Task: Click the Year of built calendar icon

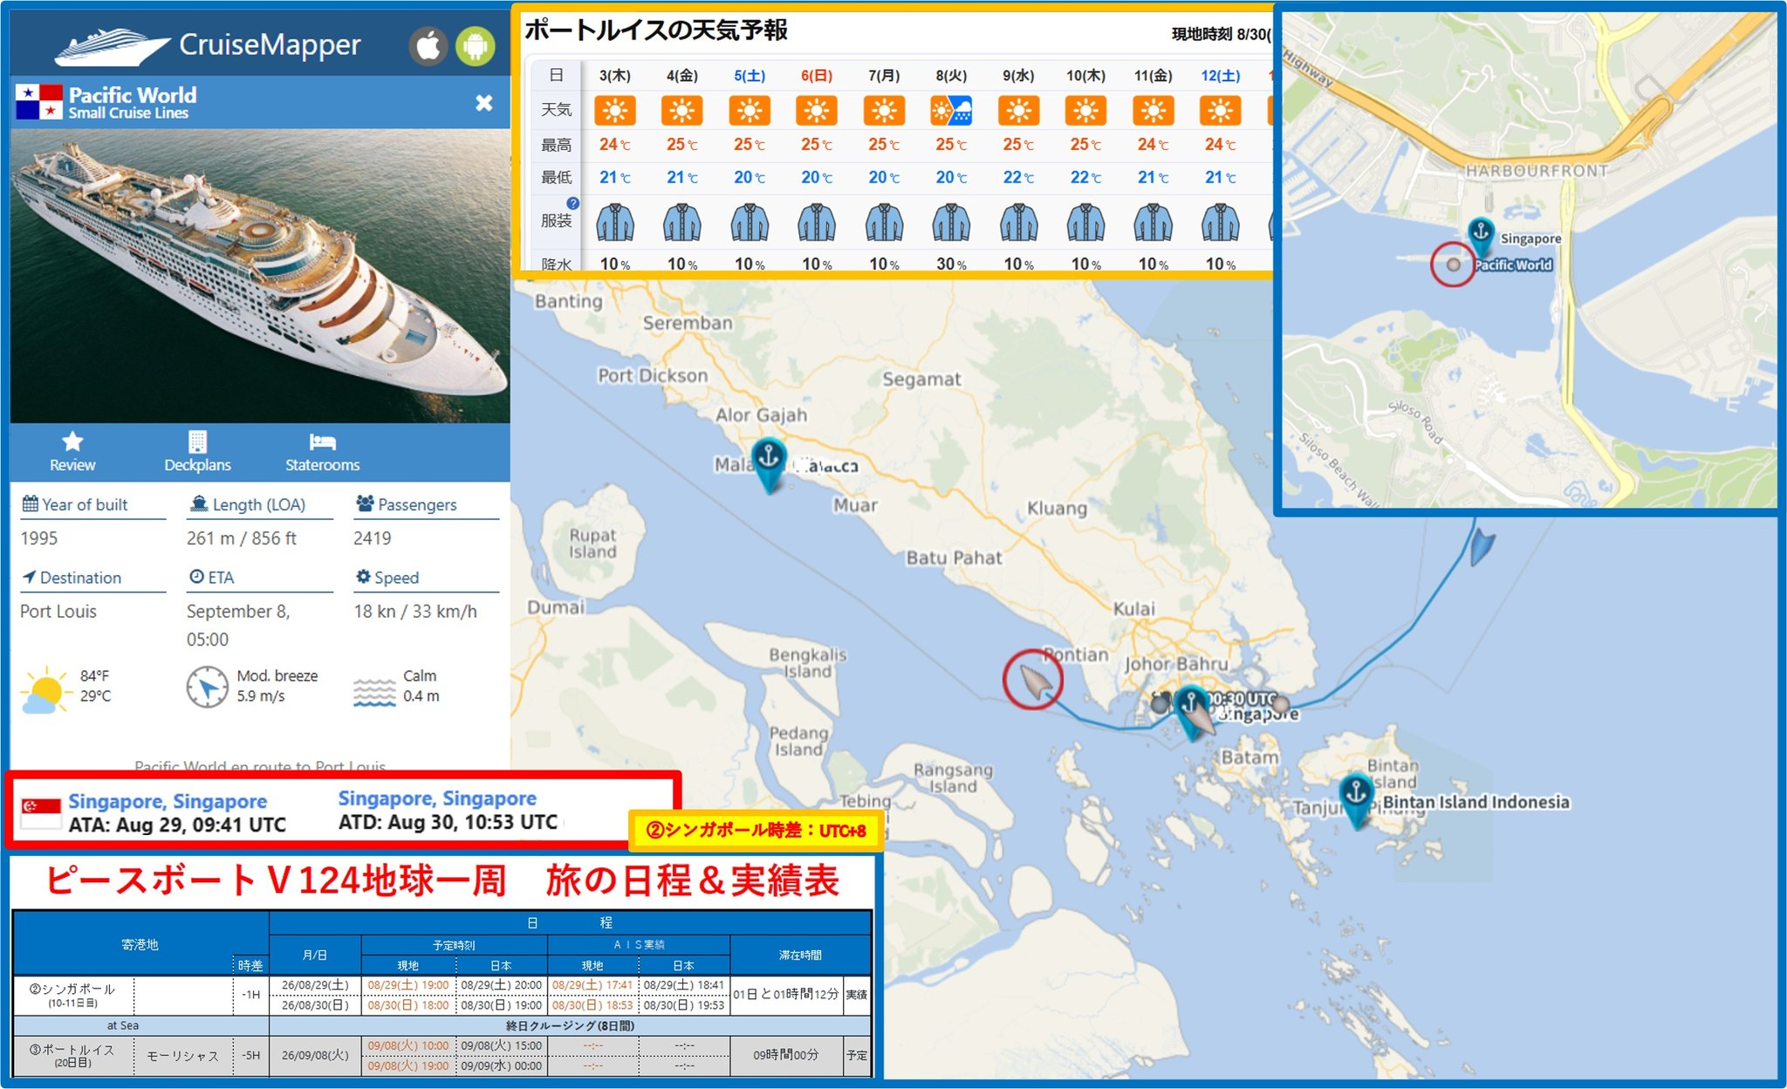Action: [x=30, y=503]
